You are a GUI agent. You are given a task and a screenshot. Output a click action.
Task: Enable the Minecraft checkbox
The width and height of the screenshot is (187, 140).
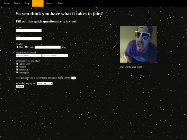pos(17,69)
